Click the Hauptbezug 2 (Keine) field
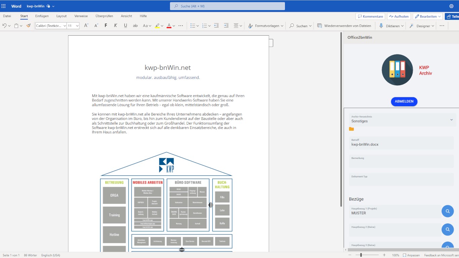Screen dimensions: 459x258 pyautogui.click(x=395, y=230)
